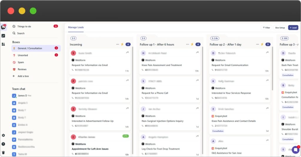301x157 pixels.
Task: Add a new lead with + Lead
Action: coord(293,28)
